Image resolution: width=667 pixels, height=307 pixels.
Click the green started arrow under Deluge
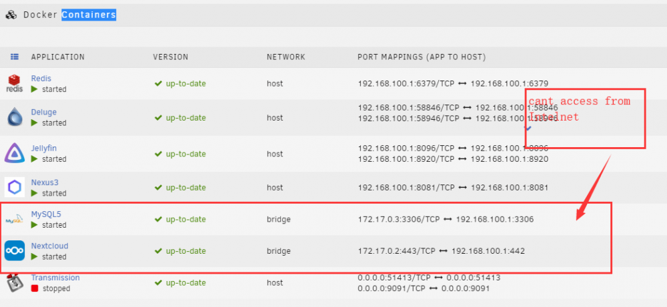(35, 123)
